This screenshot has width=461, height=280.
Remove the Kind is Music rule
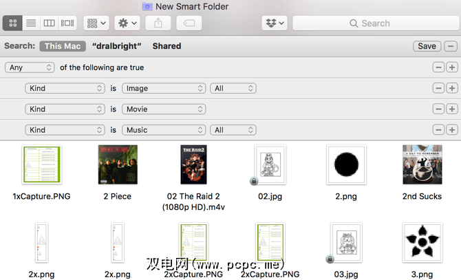pyautogui.click(x=438, y=130)
